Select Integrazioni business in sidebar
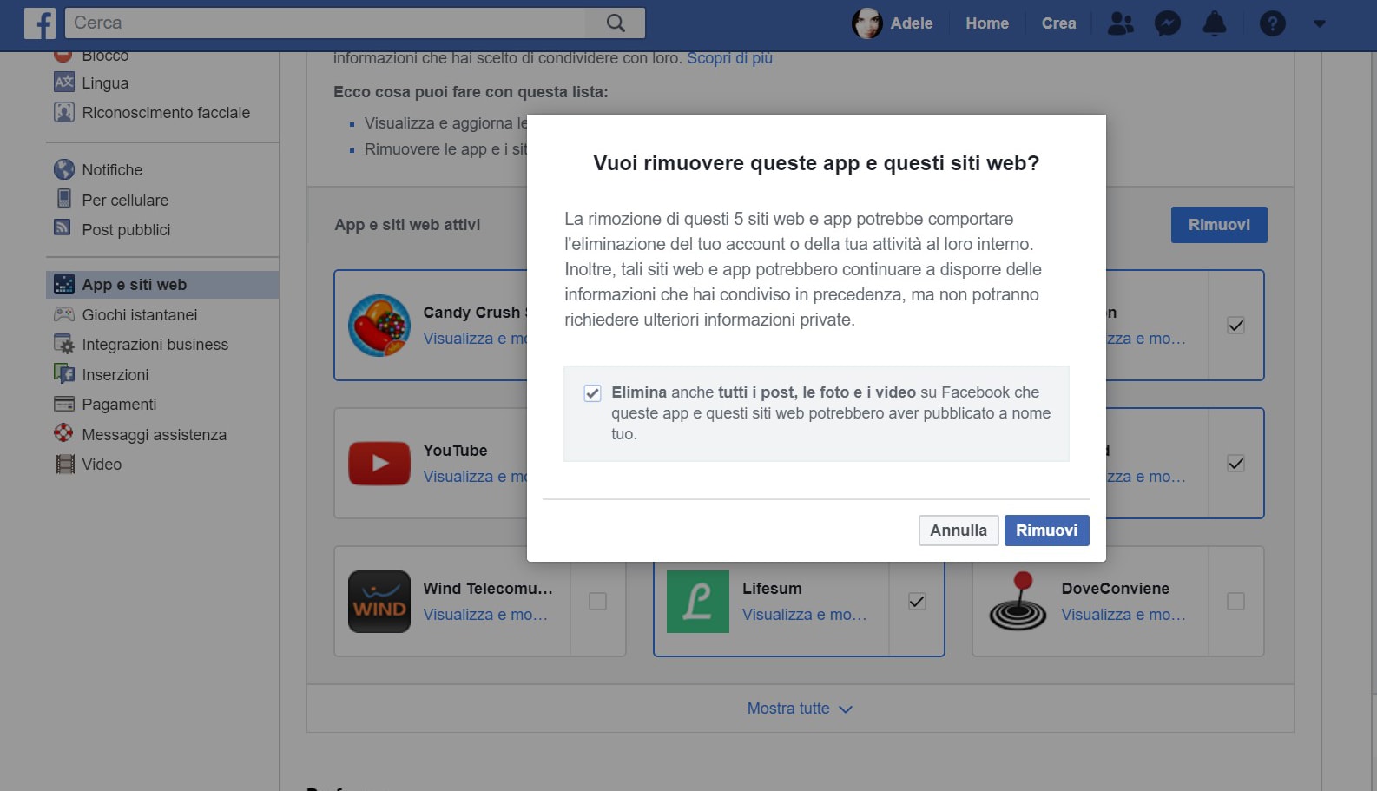1377x791 pixels. point(155,345)
